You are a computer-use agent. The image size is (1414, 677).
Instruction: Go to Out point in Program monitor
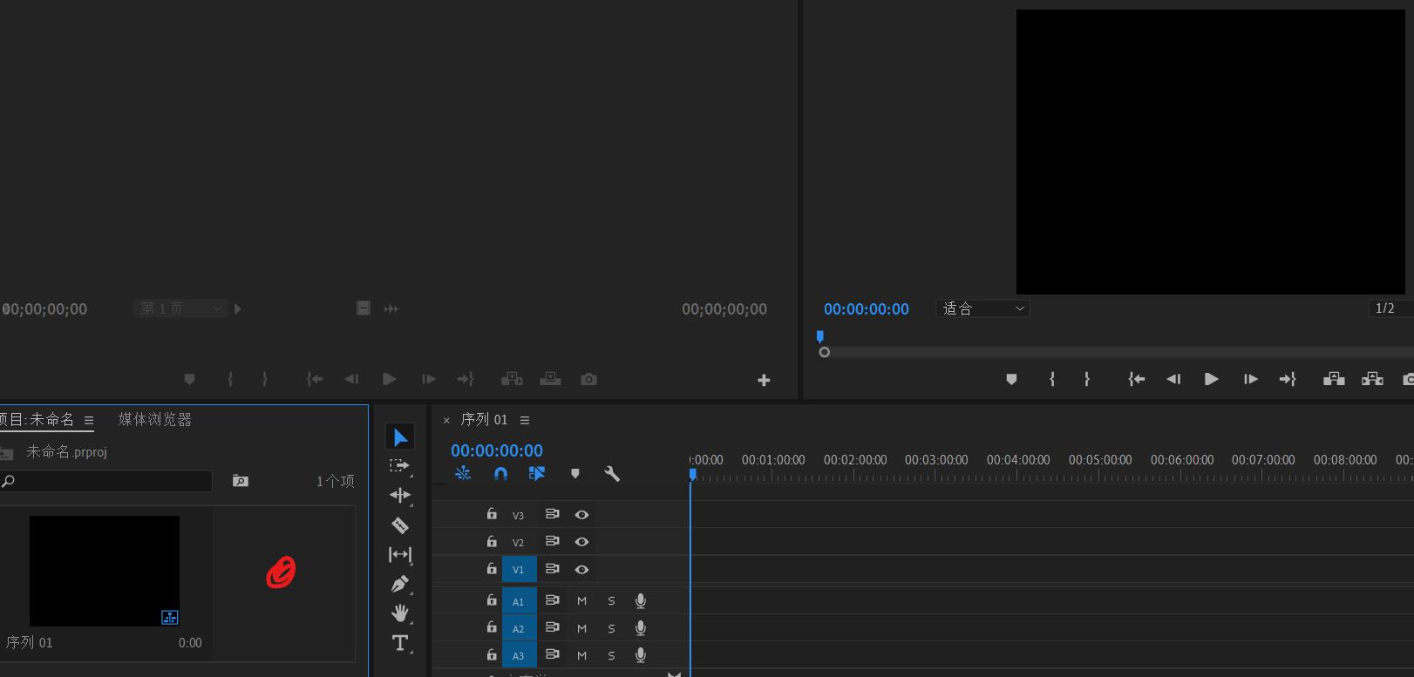click(1288, 379)
